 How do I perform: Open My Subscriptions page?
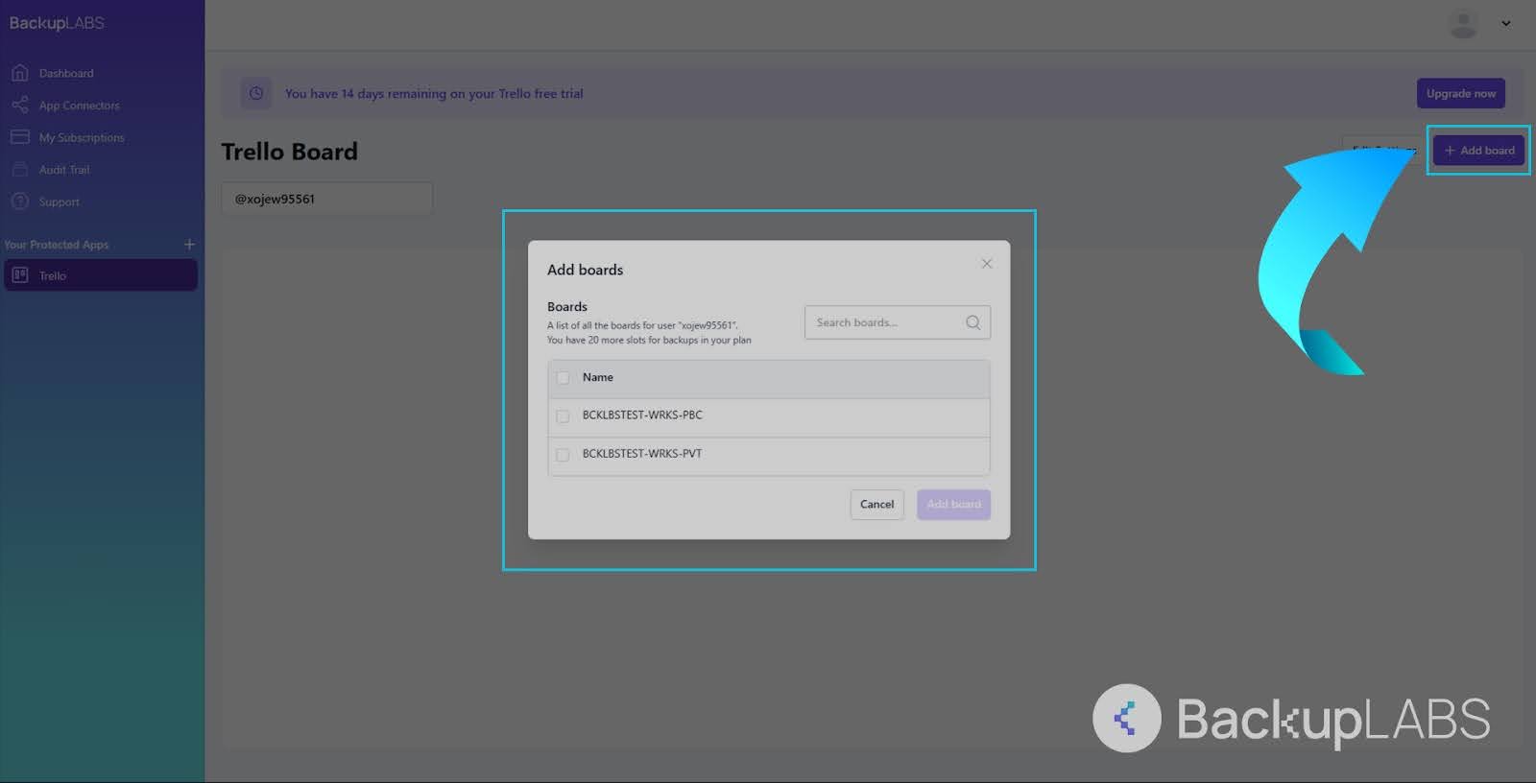click(x=82, y=137)
